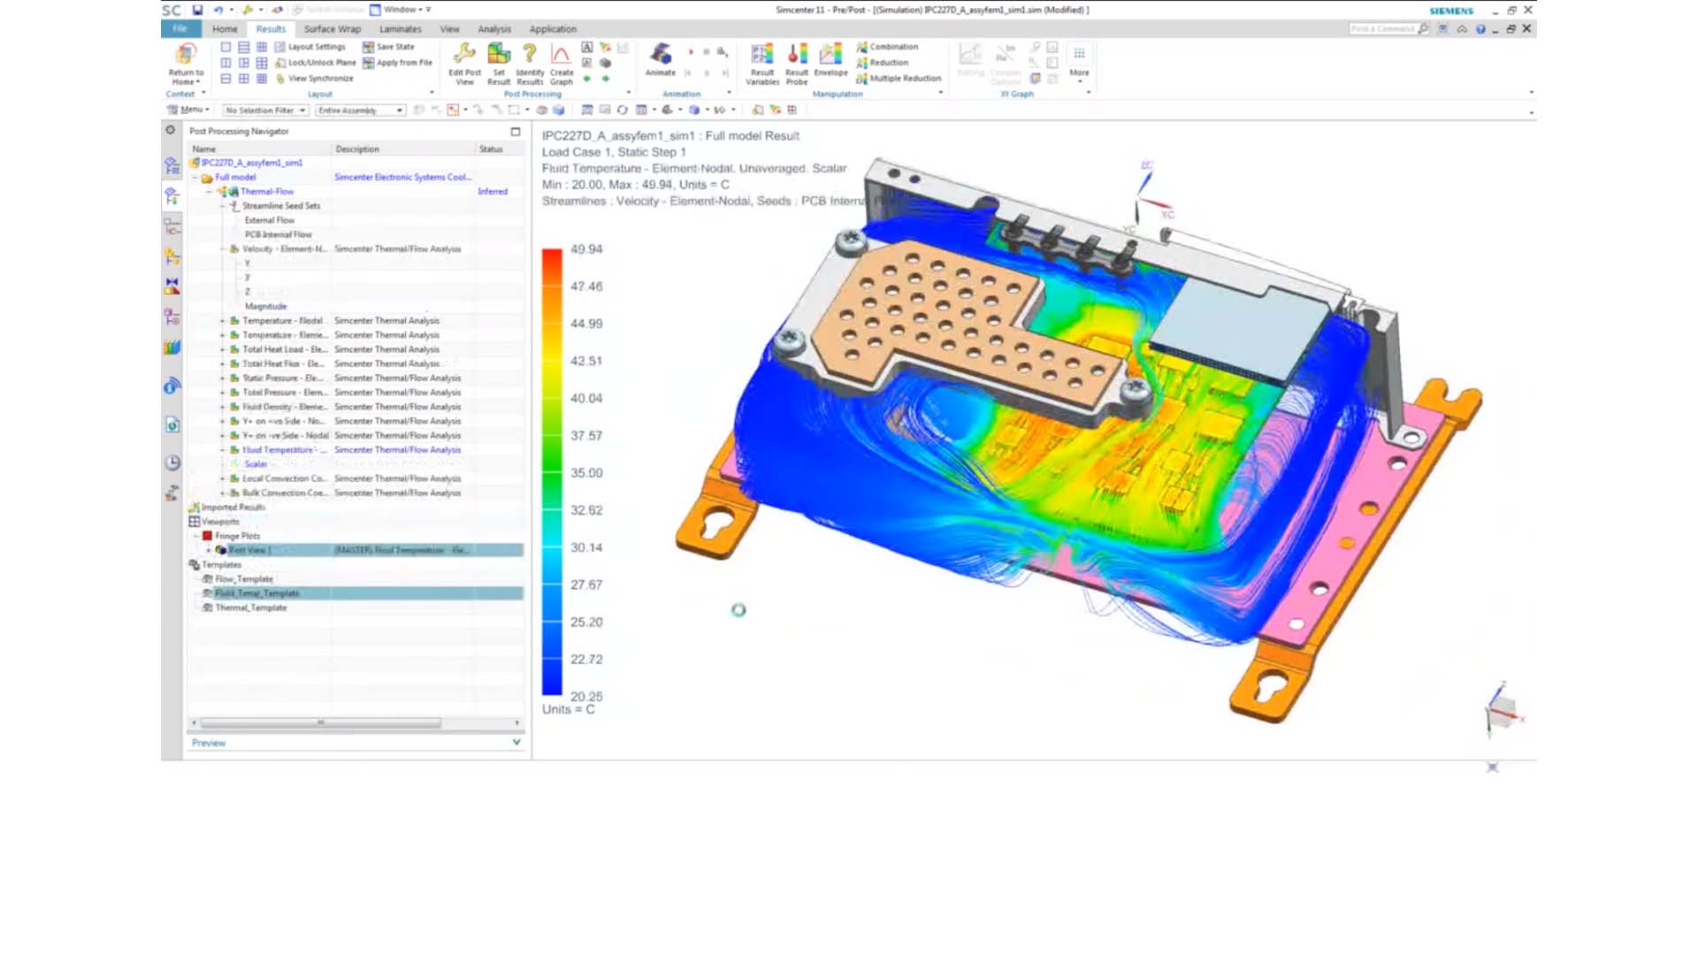
Task: Launch the Create Graph tool
Action: click(562, 62)
